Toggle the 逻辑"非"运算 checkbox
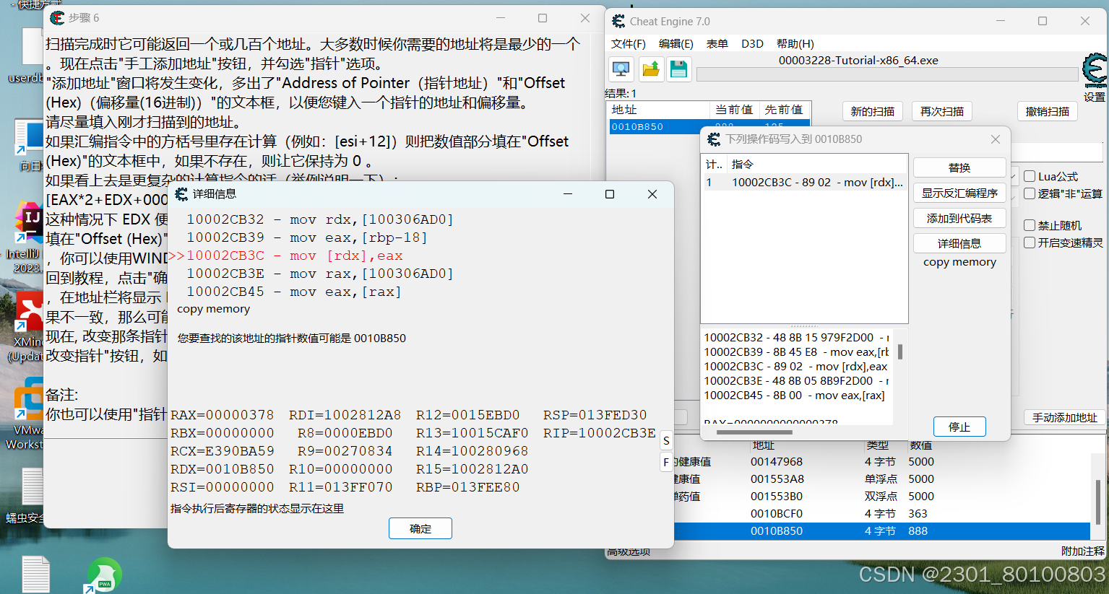Viewport: 1109px width, 594px height. (x=1030, y=193)
